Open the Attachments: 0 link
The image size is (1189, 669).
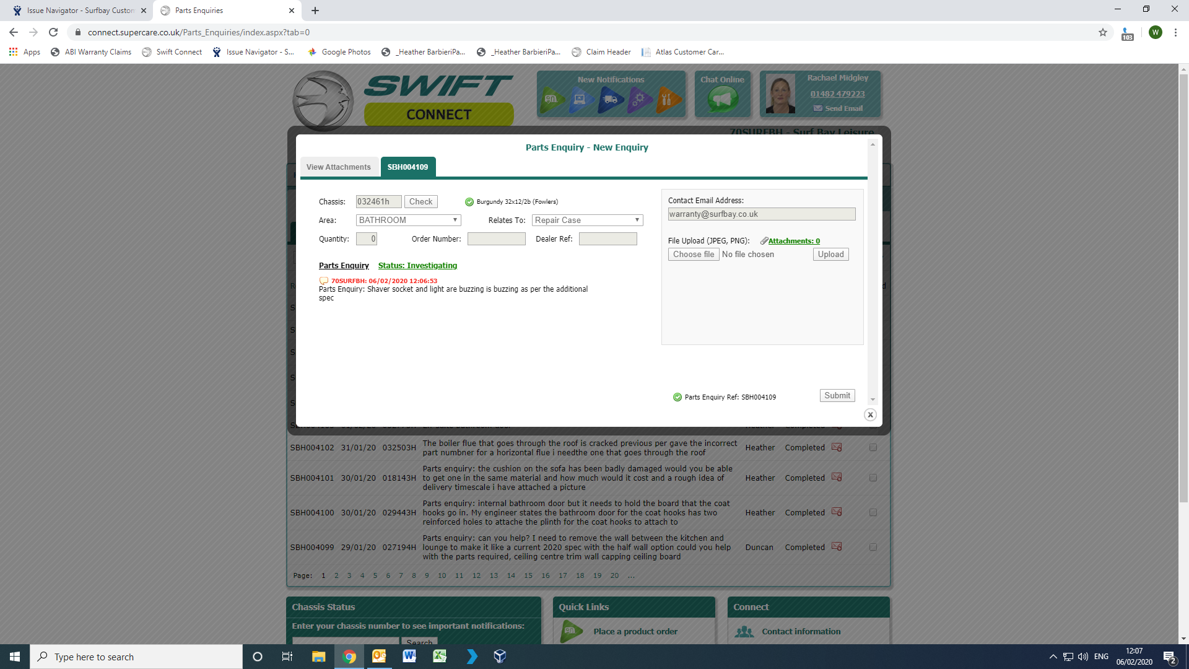794,241
